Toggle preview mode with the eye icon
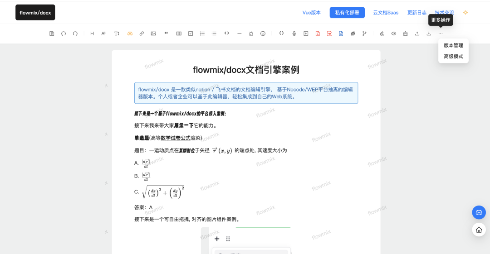Image resolution: width=490 pixels, height=254 pixels. tap(394, 34)
